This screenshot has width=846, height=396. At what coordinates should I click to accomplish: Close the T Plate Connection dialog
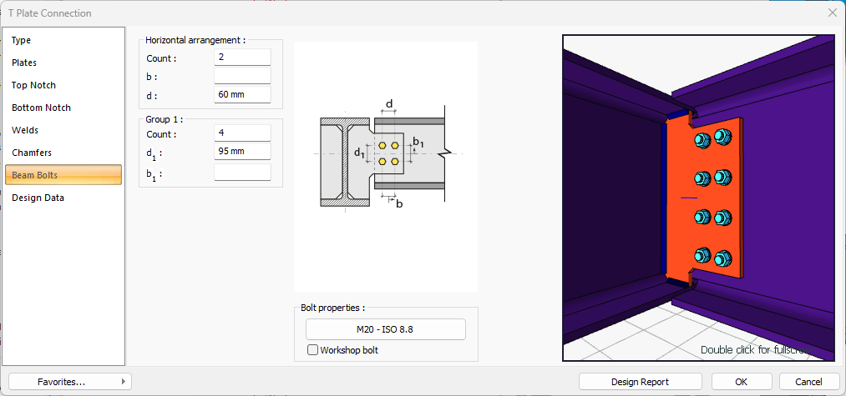pyautogui.click(x=832, y=13)
